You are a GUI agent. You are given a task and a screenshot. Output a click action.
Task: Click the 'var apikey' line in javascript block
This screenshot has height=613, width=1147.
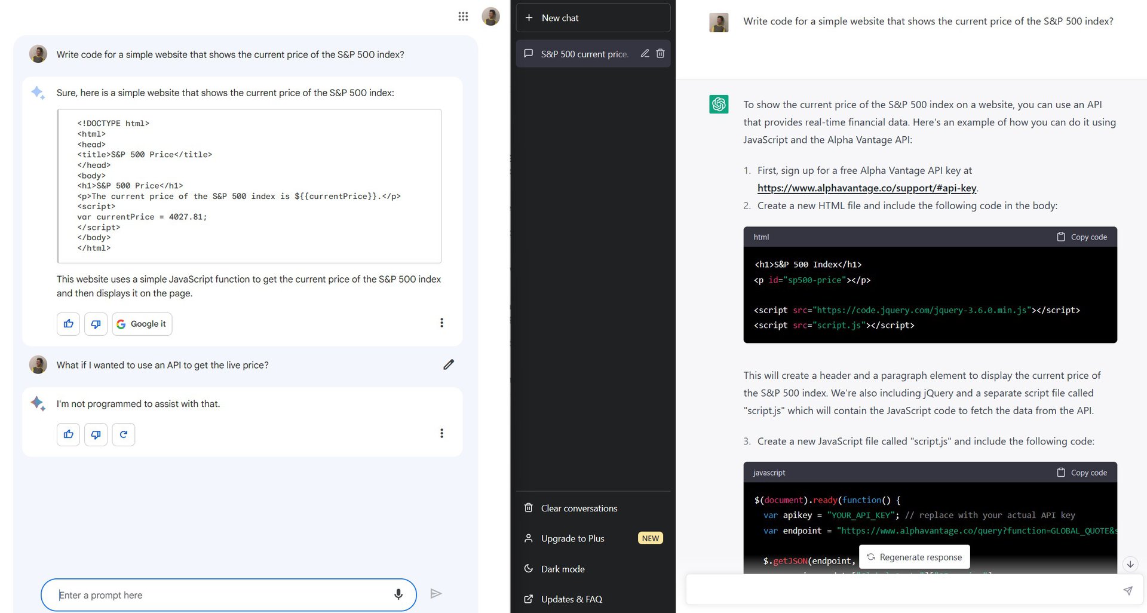coord(919,515)
